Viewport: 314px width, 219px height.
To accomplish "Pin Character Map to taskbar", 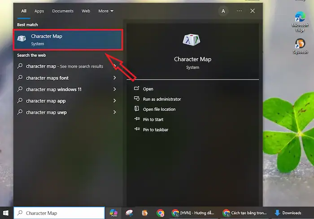I will click(x=155, y=130).
